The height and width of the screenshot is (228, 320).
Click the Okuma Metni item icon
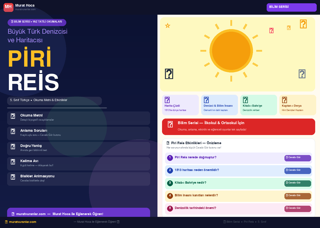click(x=13, y=116)
